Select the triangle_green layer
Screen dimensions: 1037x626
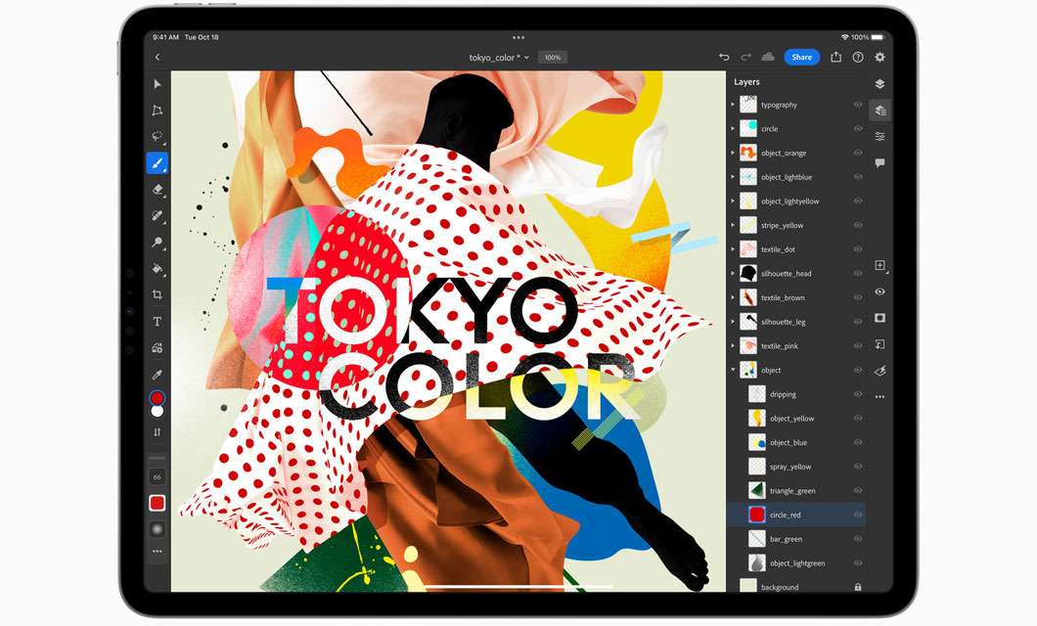[792, 491]
